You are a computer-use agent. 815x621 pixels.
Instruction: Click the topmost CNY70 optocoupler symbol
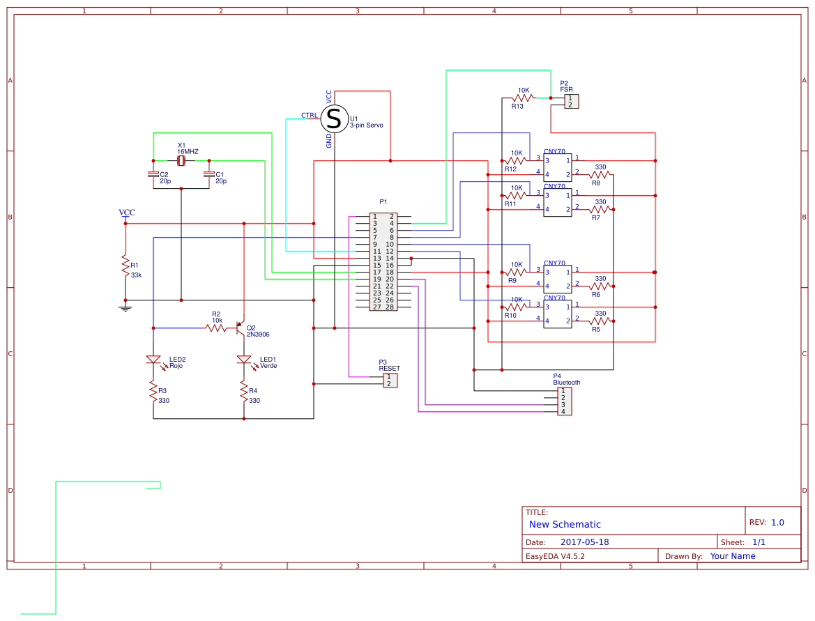pos(558,166)
